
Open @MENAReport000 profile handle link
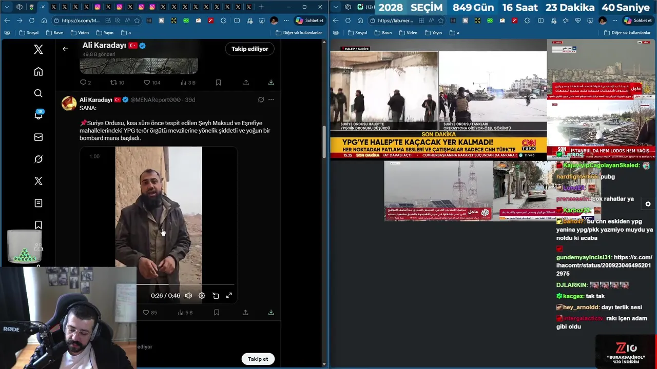click(156, 100)
